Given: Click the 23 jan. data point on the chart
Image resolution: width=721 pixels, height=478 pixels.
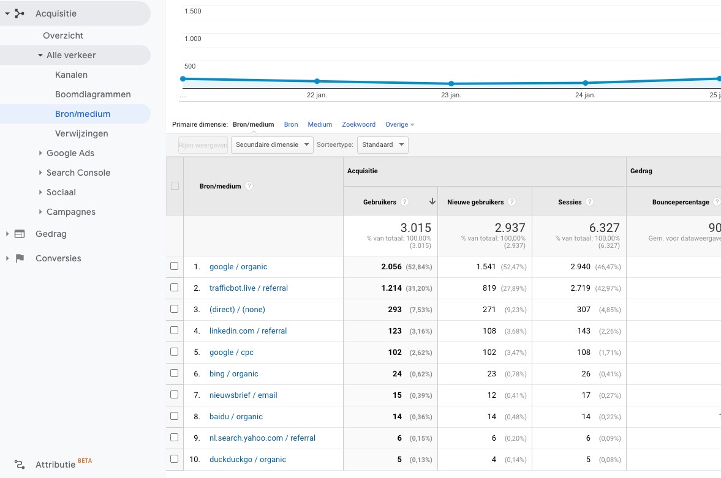Looking at the screenshot, I should [451, 83].
